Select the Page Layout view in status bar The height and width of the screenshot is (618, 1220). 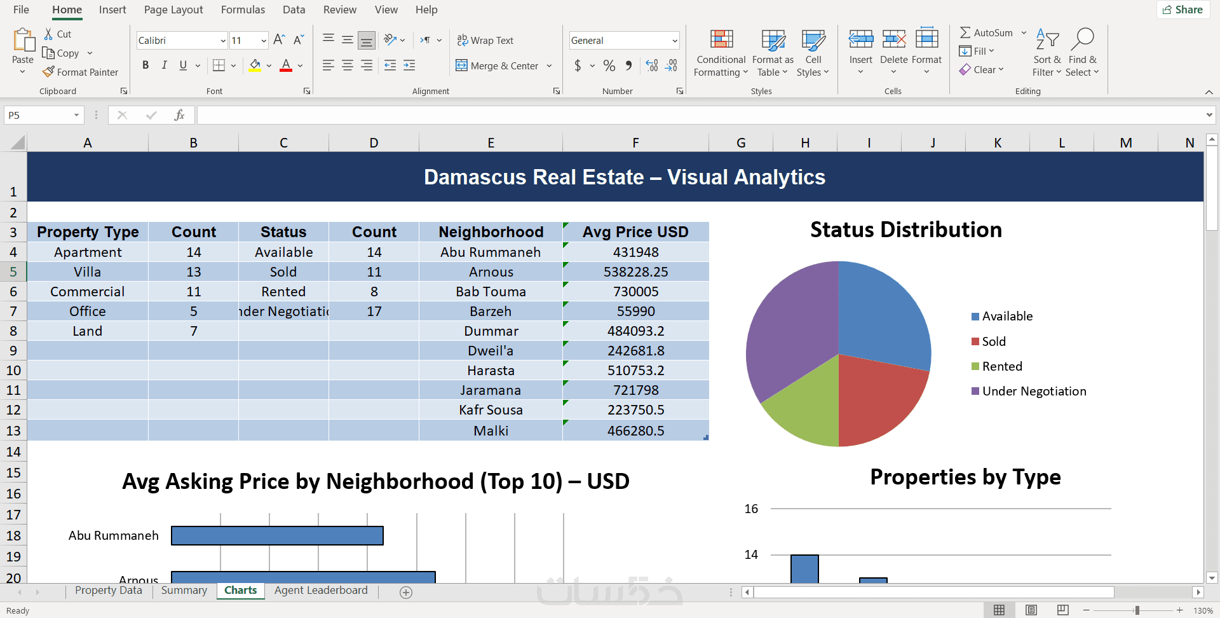[1031, 610]
